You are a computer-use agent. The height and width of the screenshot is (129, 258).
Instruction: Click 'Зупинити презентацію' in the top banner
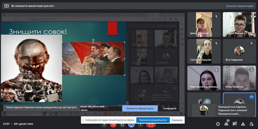pyautogui.click(x=240, y=6)
